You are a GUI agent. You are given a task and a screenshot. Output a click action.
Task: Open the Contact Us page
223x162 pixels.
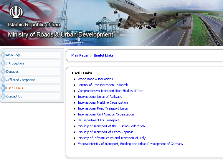tap(14, 96)
